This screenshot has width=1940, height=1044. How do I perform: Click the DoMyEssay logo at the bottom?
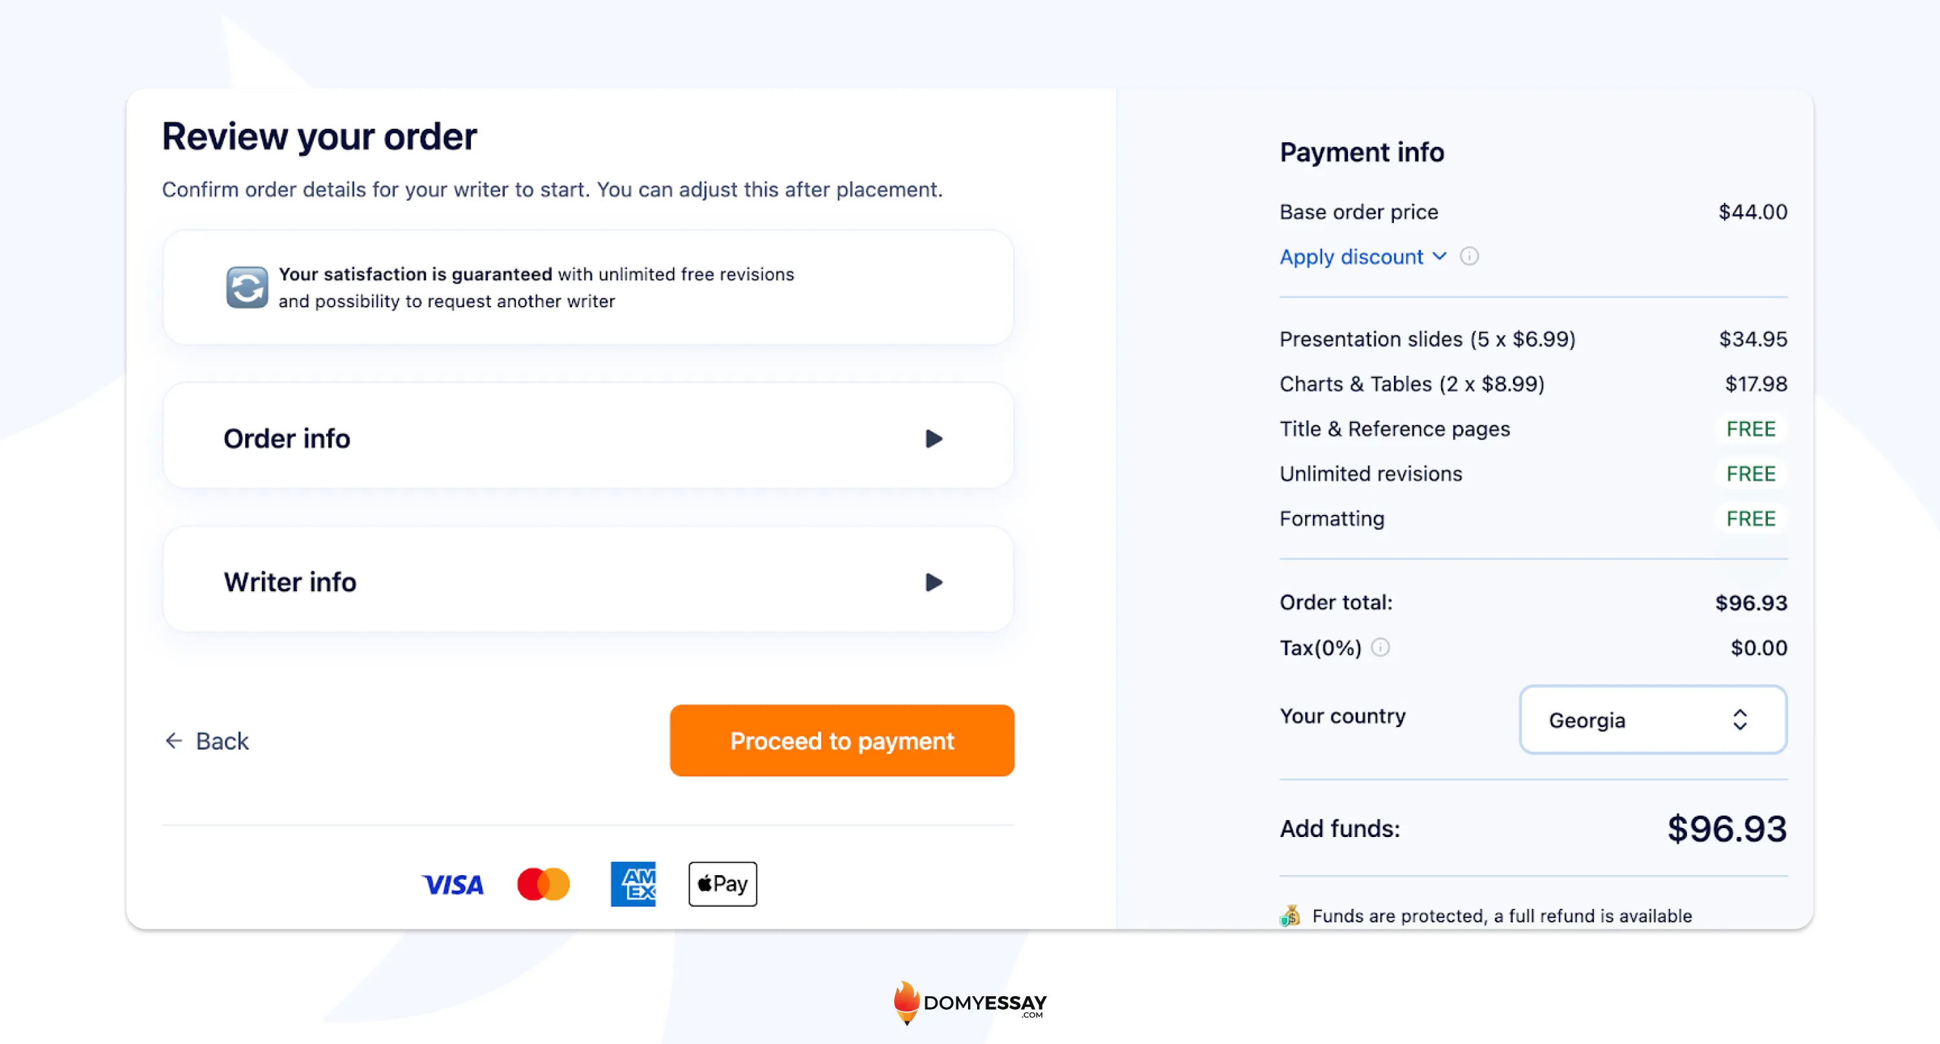click(x=969, y=1003)
